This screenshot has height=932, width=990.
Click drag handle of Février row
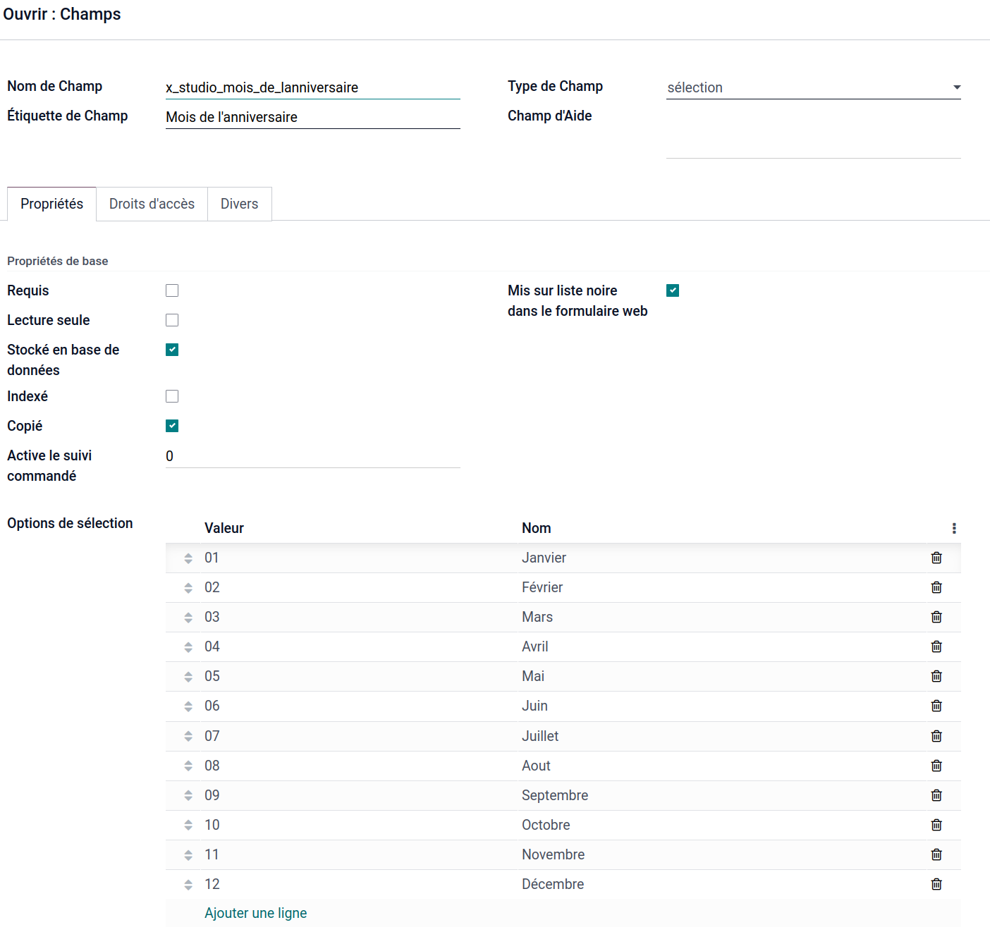(188, 588)
